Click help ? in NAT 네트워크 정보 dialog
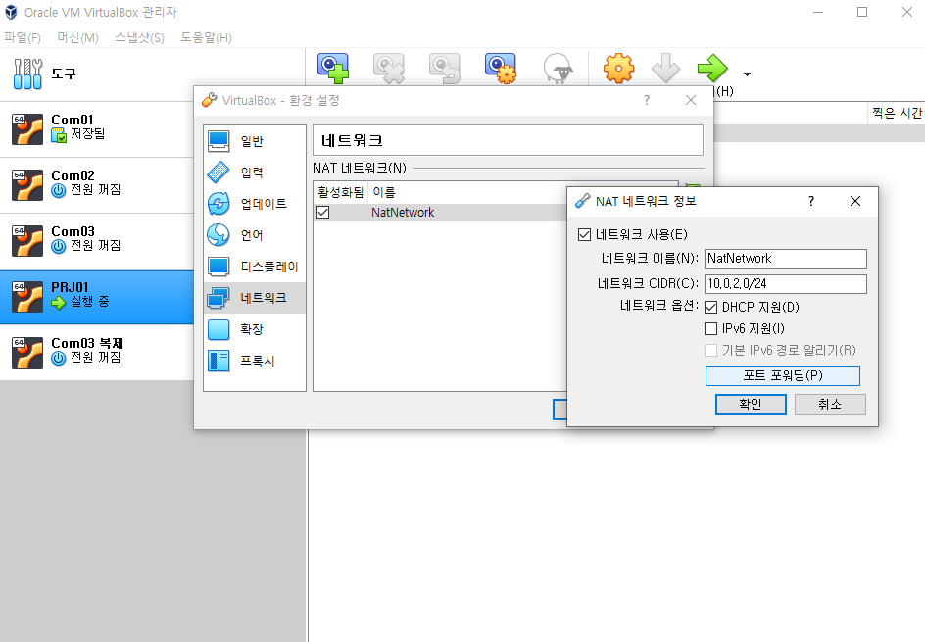This screenshot has height=642, width=925. (811, 201)
